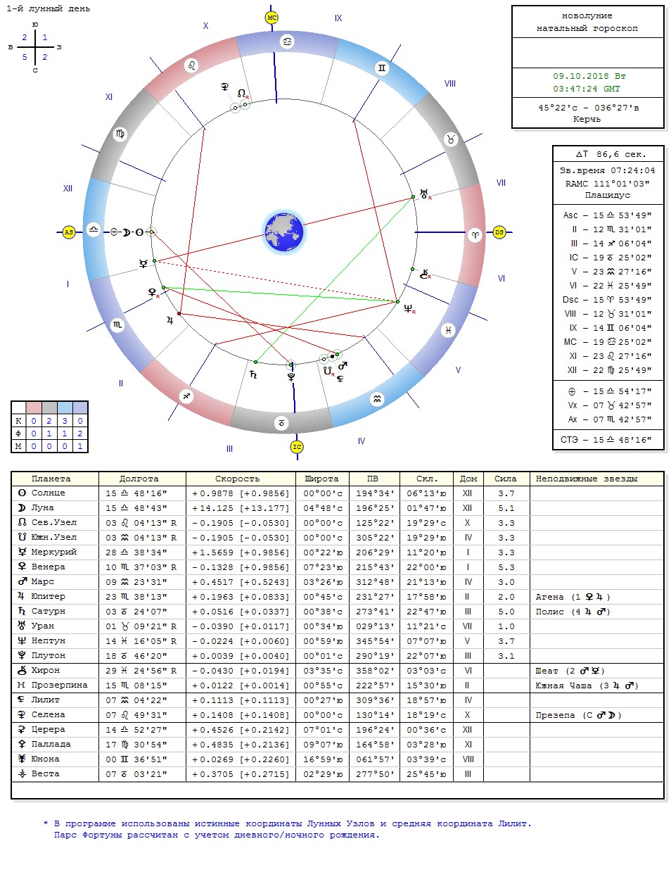Screen dimensions: 671x891
Task: Select the Gemini sign on the zodiac ring
Action: pos(381,68)
